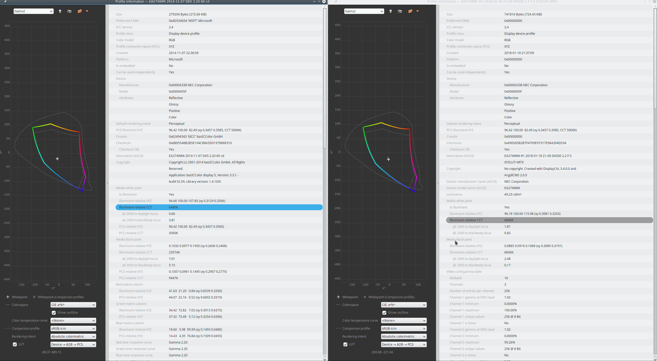The height and width of the screenshot is (361, 657).
Task: Open left Colorspace CIE a*b* dropdown
Action: pyautogui.click(x=73, y=305)
